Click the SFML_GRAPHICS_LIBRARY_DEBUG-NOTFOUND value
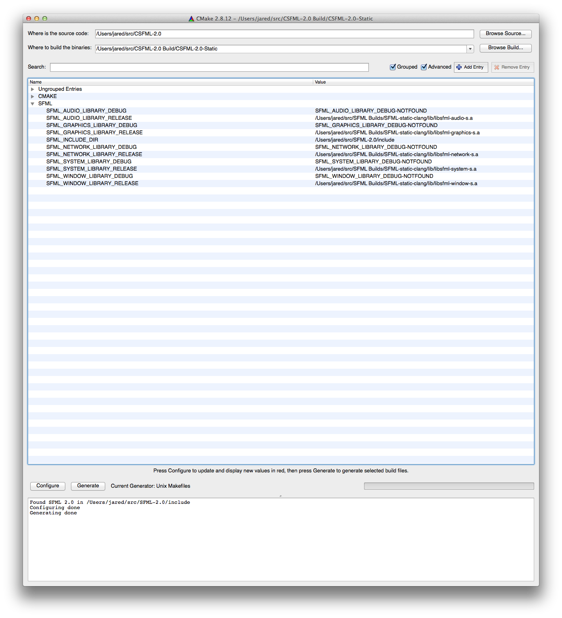This screenshot has width=562, height=618. click(x=376, y=125)
